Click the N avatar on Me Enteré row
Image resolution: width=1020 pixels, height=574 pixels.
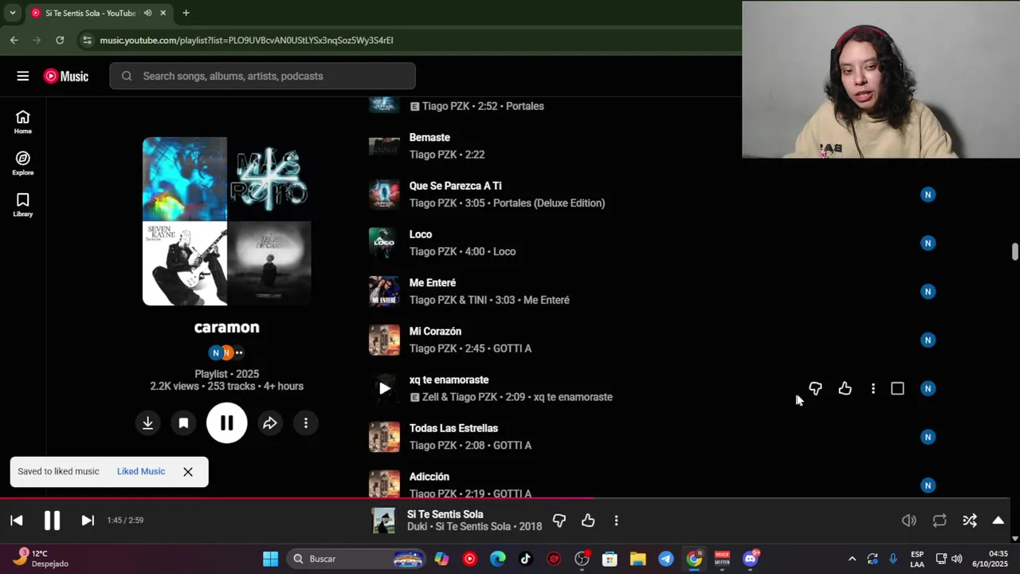tap(928, 292)
